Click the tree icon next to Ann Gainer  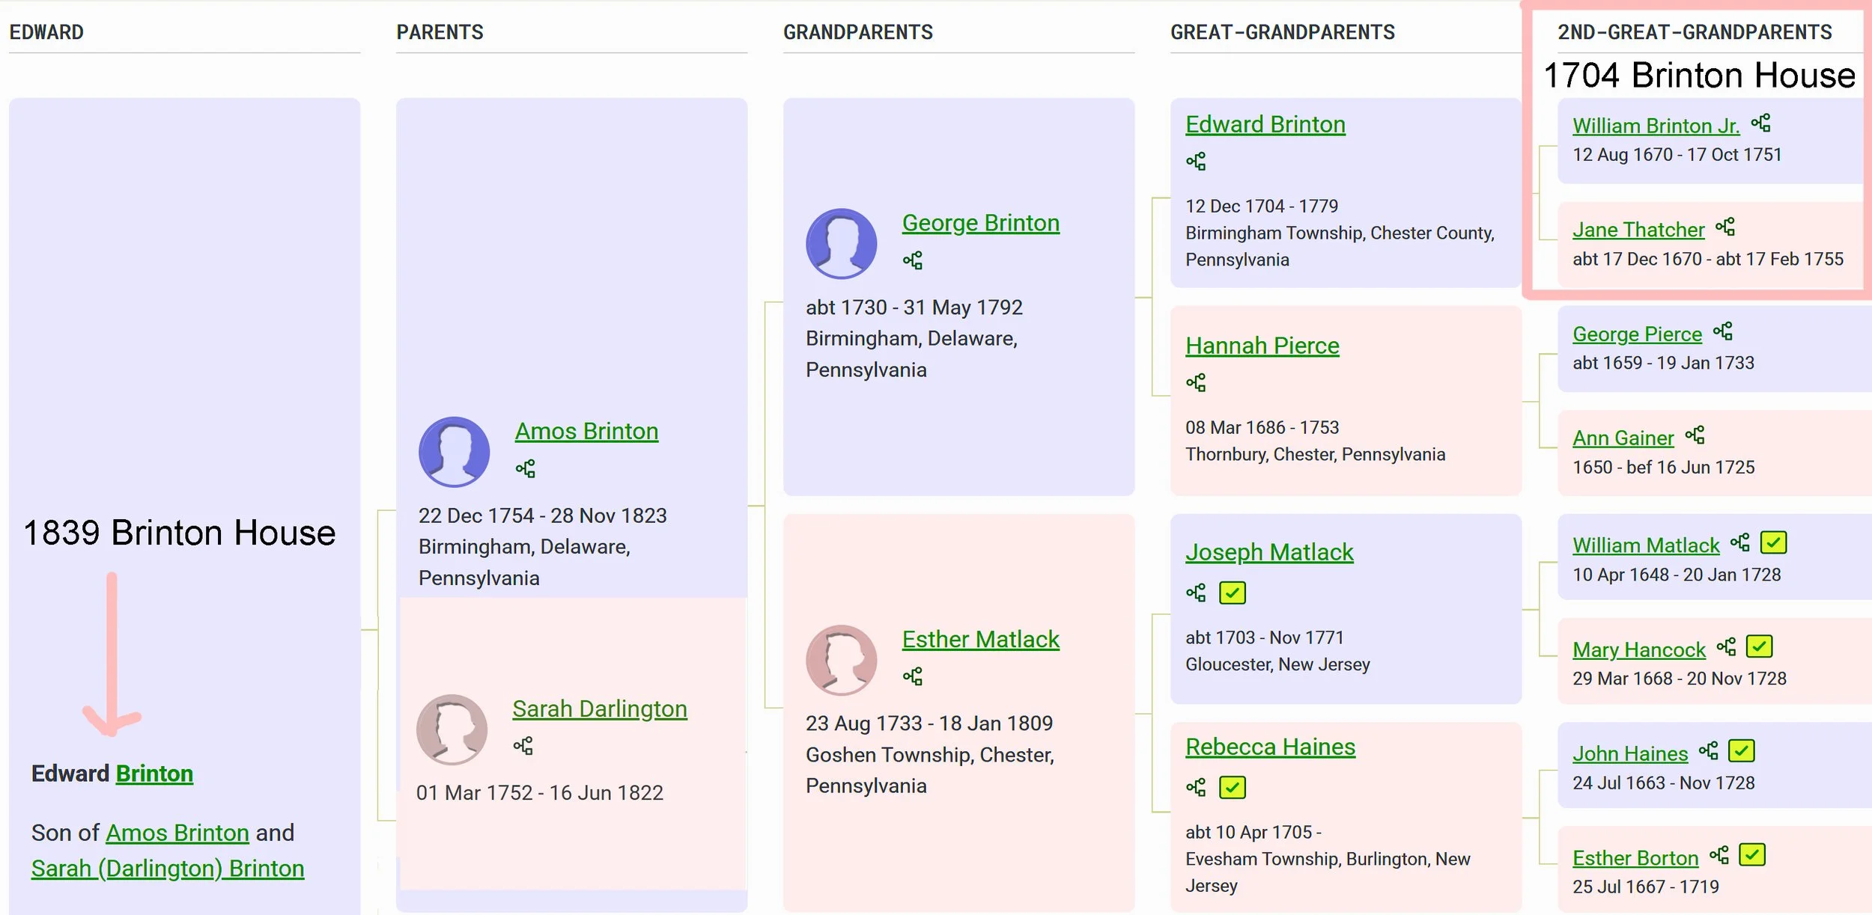1695,435
